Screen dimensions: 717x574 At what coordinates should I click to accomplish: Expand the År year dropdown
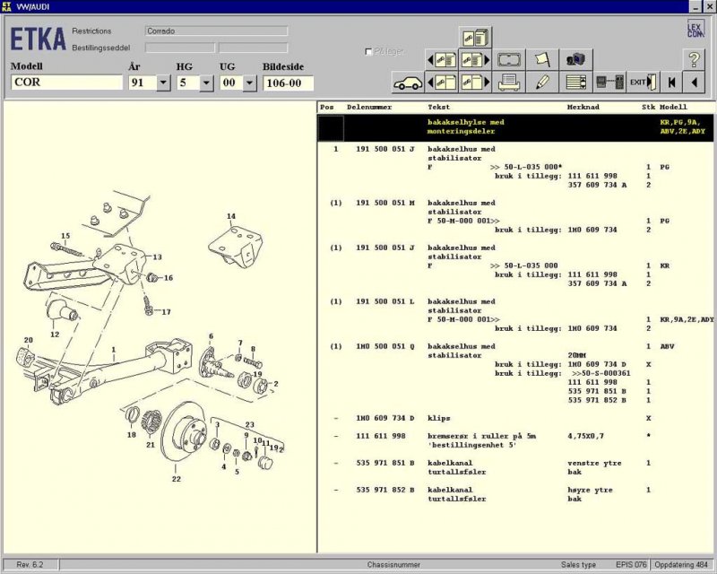coord(163,83)
